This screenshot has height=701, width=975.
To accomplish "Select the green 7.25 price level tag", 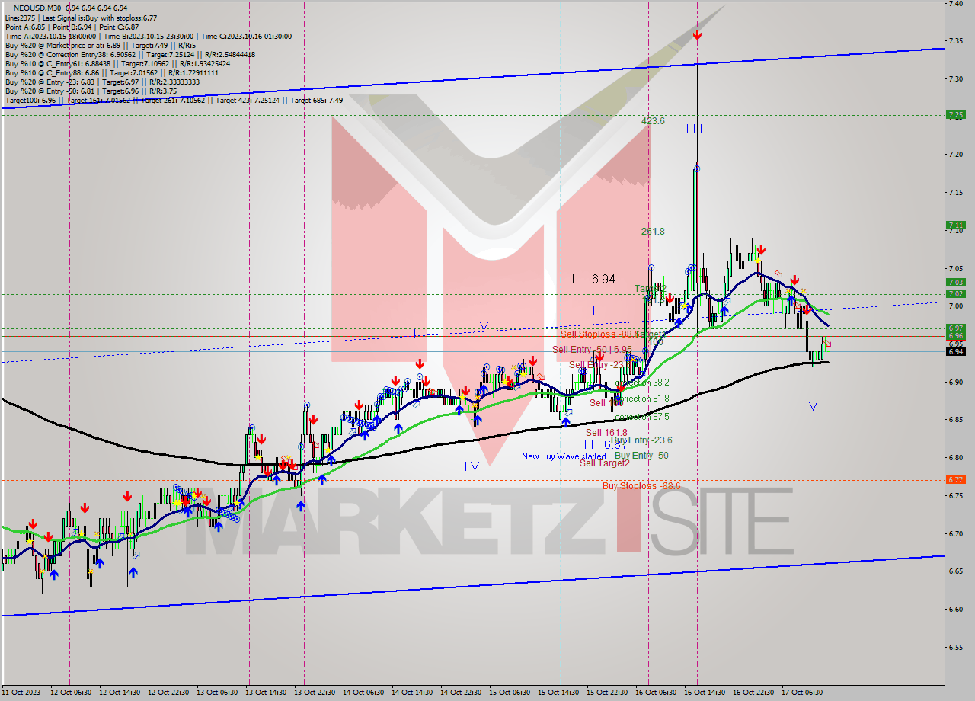I will pos(955,115).
